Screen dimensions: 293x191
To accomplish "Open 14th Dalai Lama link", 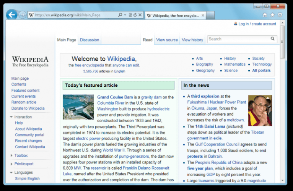I will 210,126.
